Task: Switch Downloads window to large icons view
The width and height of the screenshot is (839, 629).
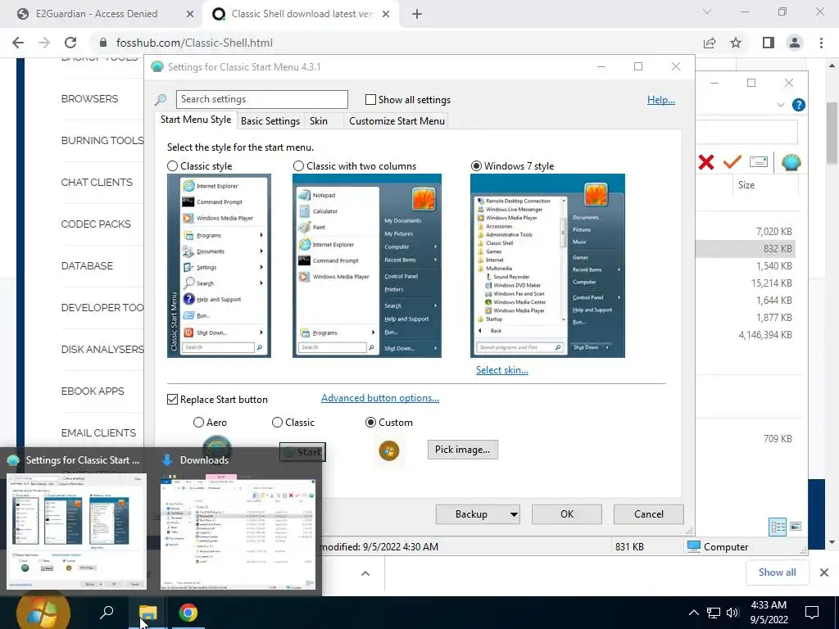Action: (x=796, y=527)
